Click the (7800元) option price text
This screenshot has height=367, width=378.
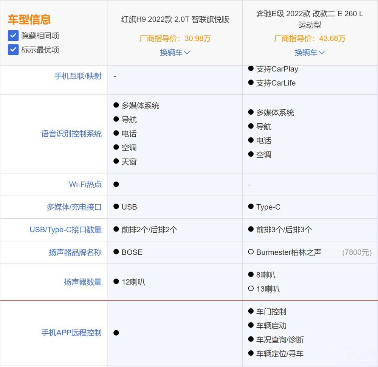coord(357,252)
